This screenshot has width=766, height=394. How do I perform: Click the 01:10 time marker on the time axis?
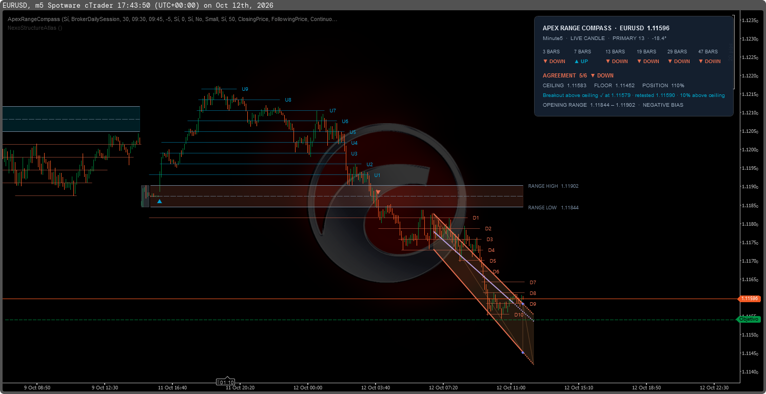tap(226, 382)
